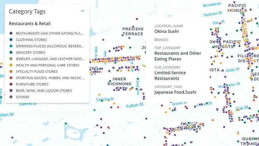Click the Grove St street label
This screenshot has width=259, height=146.
click(179, 103)
